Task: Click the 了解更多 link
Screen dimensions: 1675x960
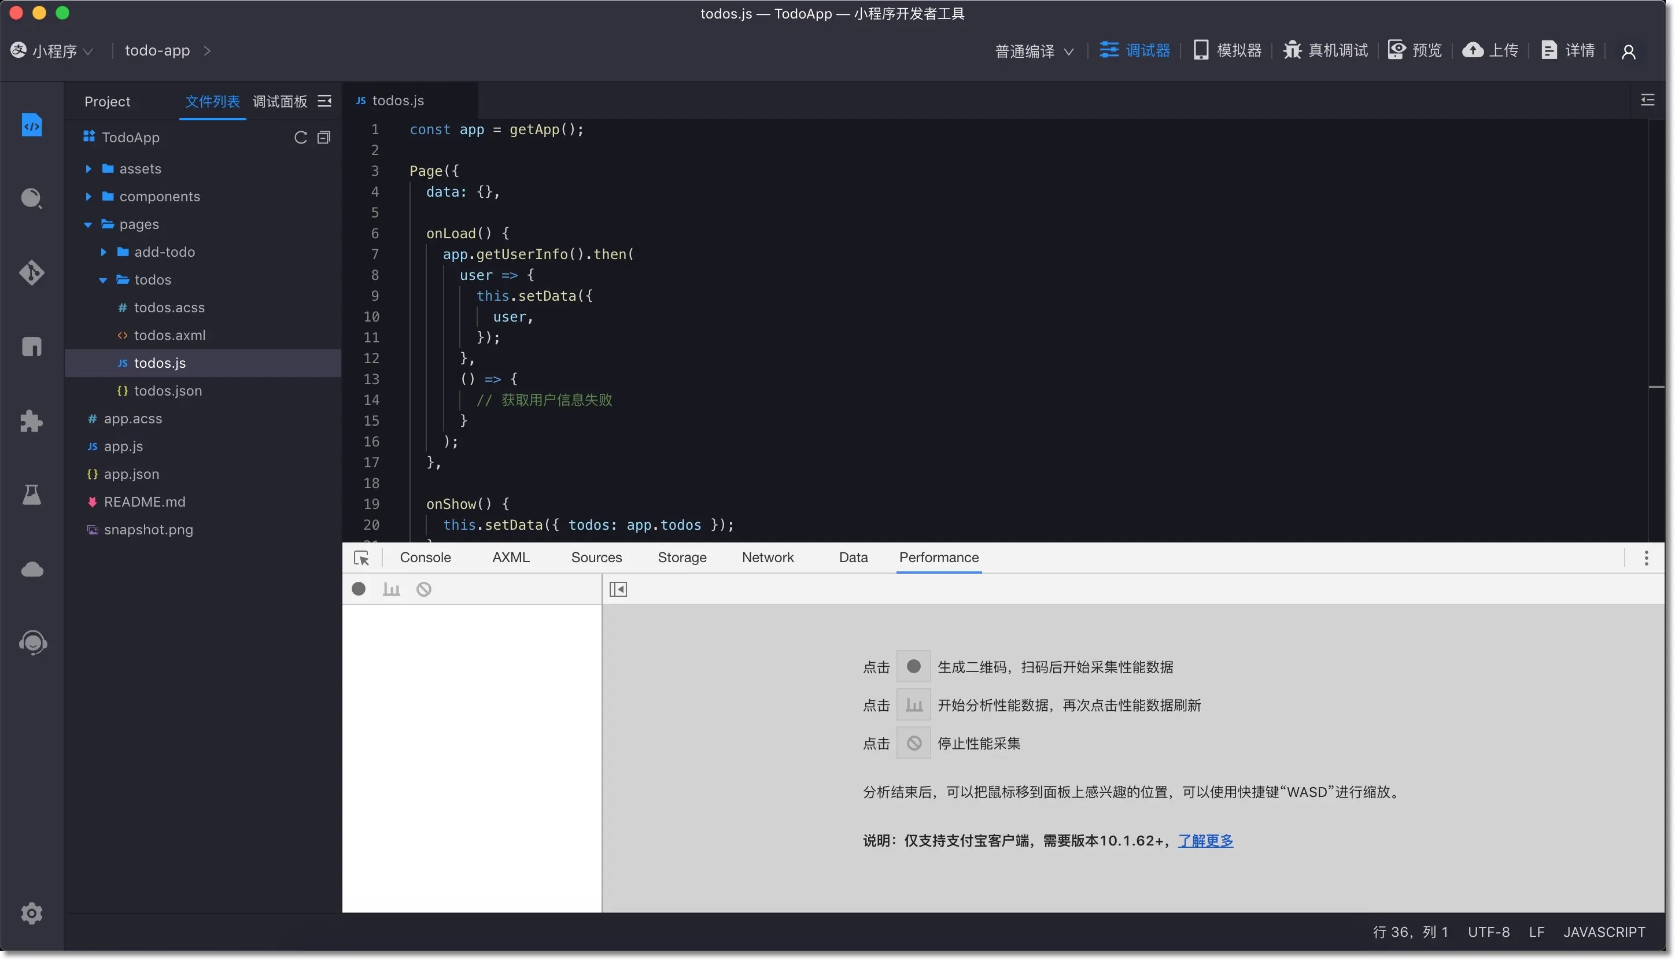Action: click(x=1205, y=841)
